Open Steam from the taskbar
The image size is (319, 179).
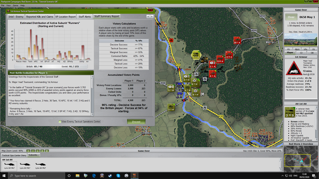110,176
